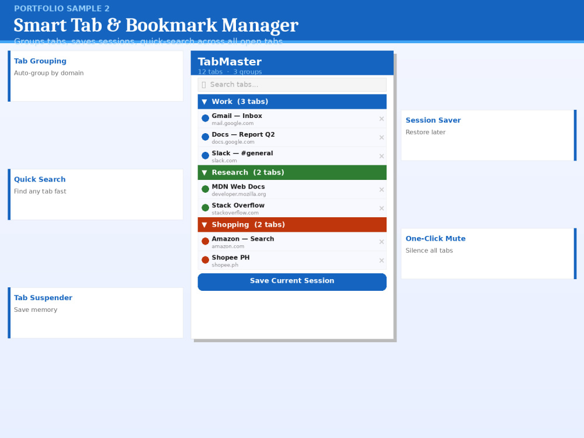Close the Amazon — Search tab

click(x=381, y=242)
